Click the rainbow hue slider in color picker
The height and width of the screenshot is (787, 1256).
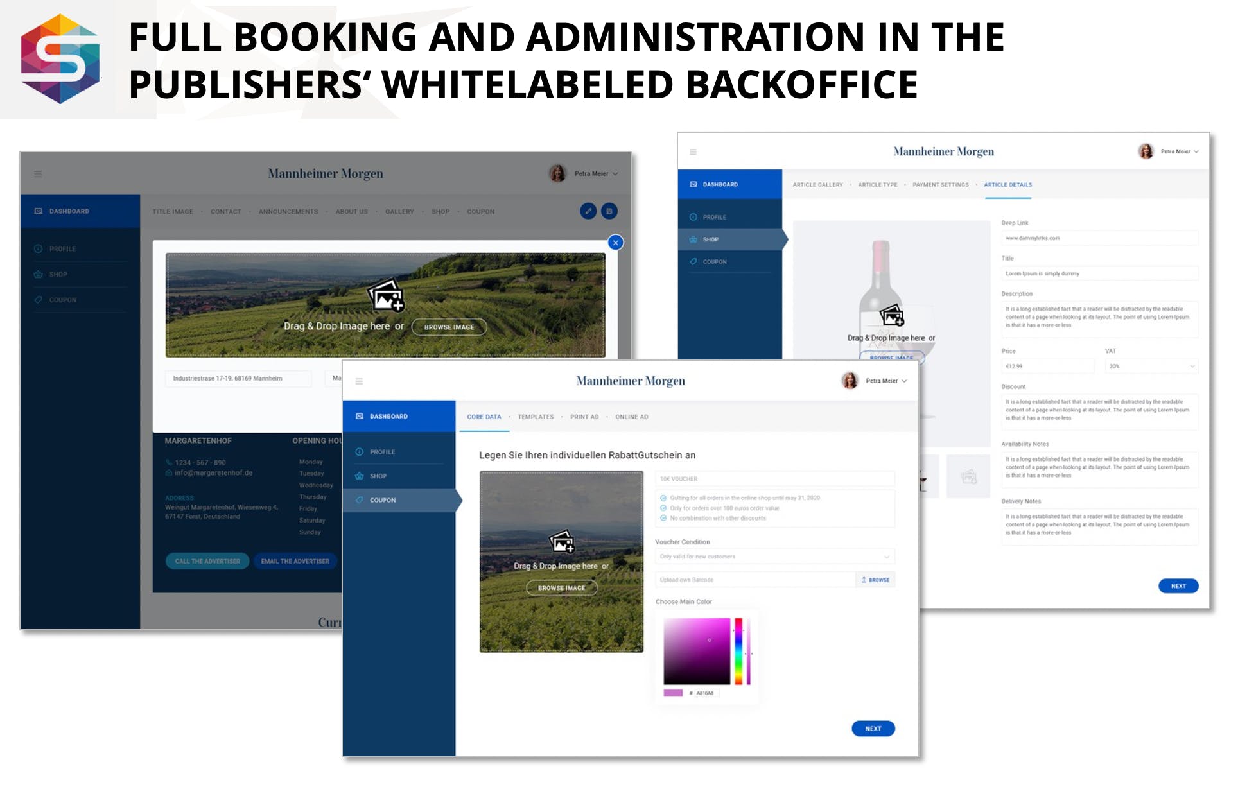(738, 652)
